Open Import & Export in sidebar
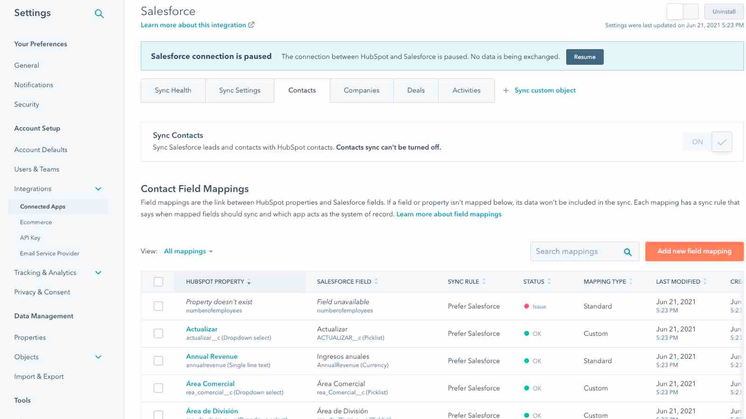 pyautogui.click(x=39, y=377)
